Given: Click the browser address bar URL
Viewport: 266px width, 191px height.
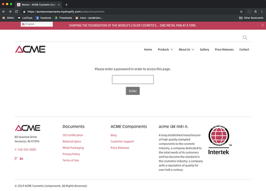Looking at the screenshot, I should 66,12.
